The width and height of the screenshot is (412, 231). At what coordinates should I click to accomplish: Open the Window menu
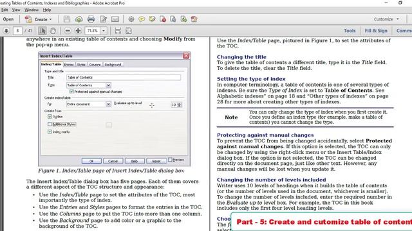point(32,10)
